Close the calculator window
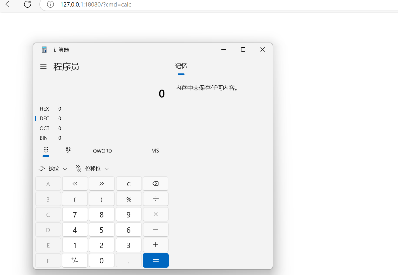Viewport: 398px width, 275px height. 262,50
